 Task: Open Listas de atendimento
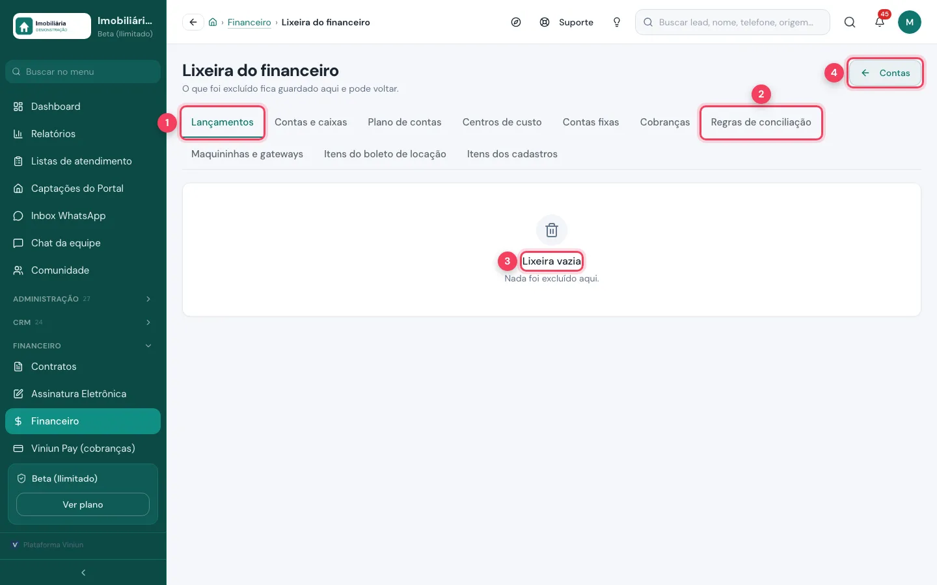[x=83, y=161]
